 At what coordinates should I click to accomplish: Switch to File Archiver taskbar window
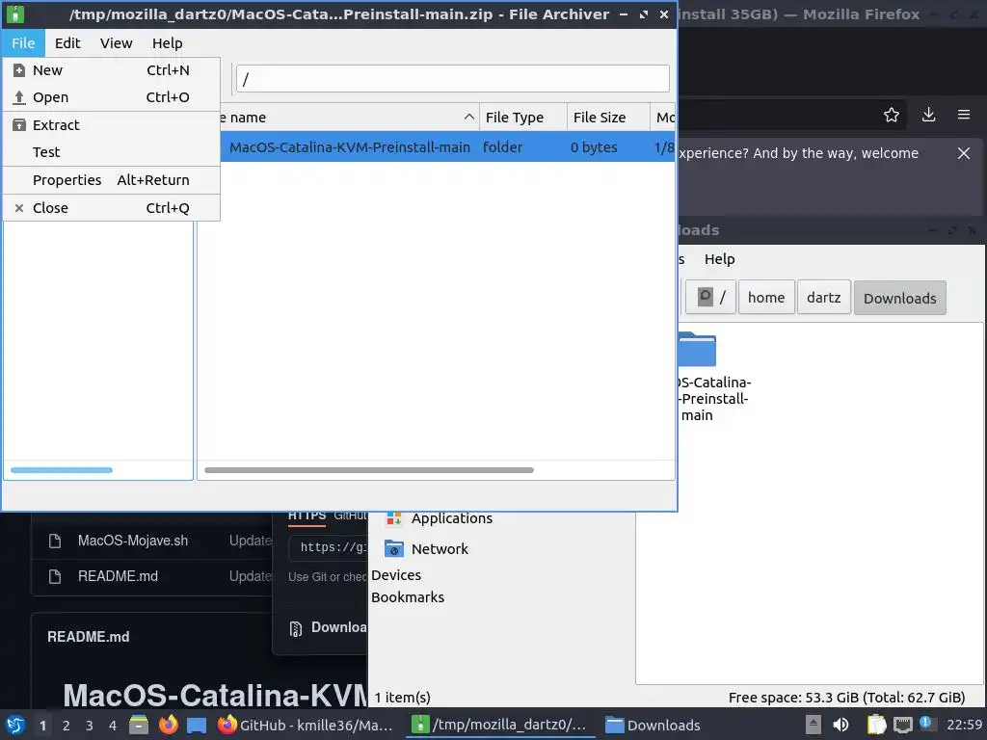(x=500, y=726)
